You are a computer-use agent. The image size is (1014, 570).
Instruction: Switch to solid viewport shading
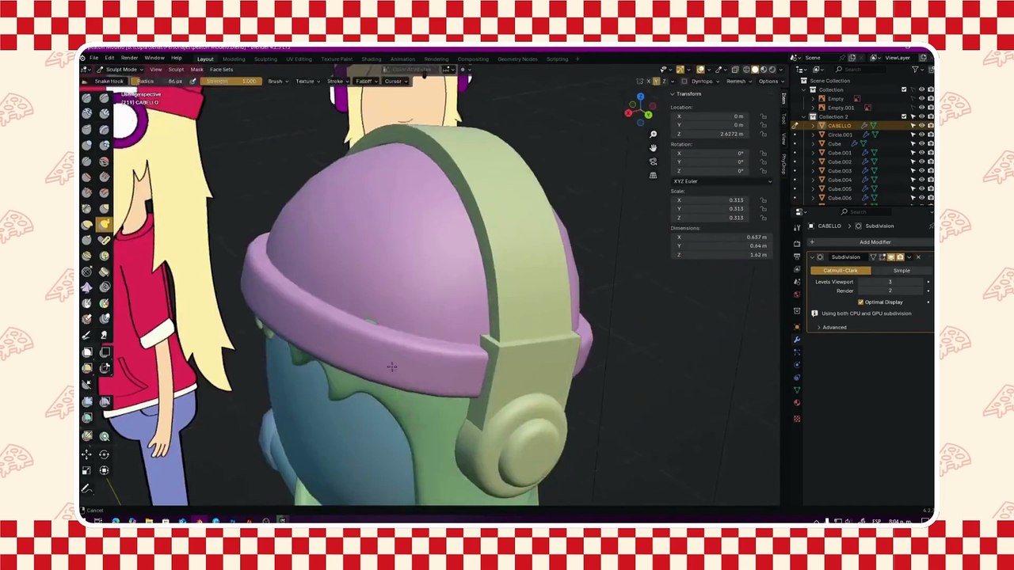click(x=754, y=70)
